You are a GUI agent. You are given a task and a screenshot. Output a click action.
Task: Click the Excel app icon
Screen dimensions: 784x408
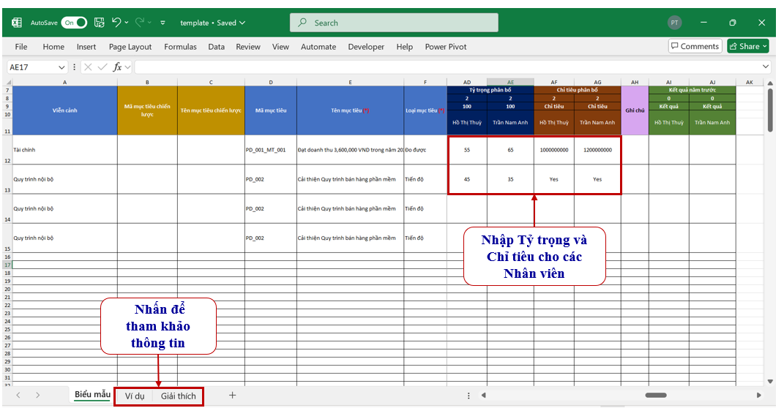coord(16,23)
